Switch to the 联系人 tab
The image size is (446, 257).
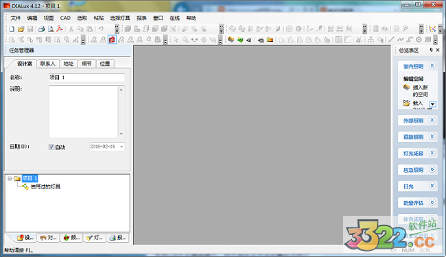[48, 64]
